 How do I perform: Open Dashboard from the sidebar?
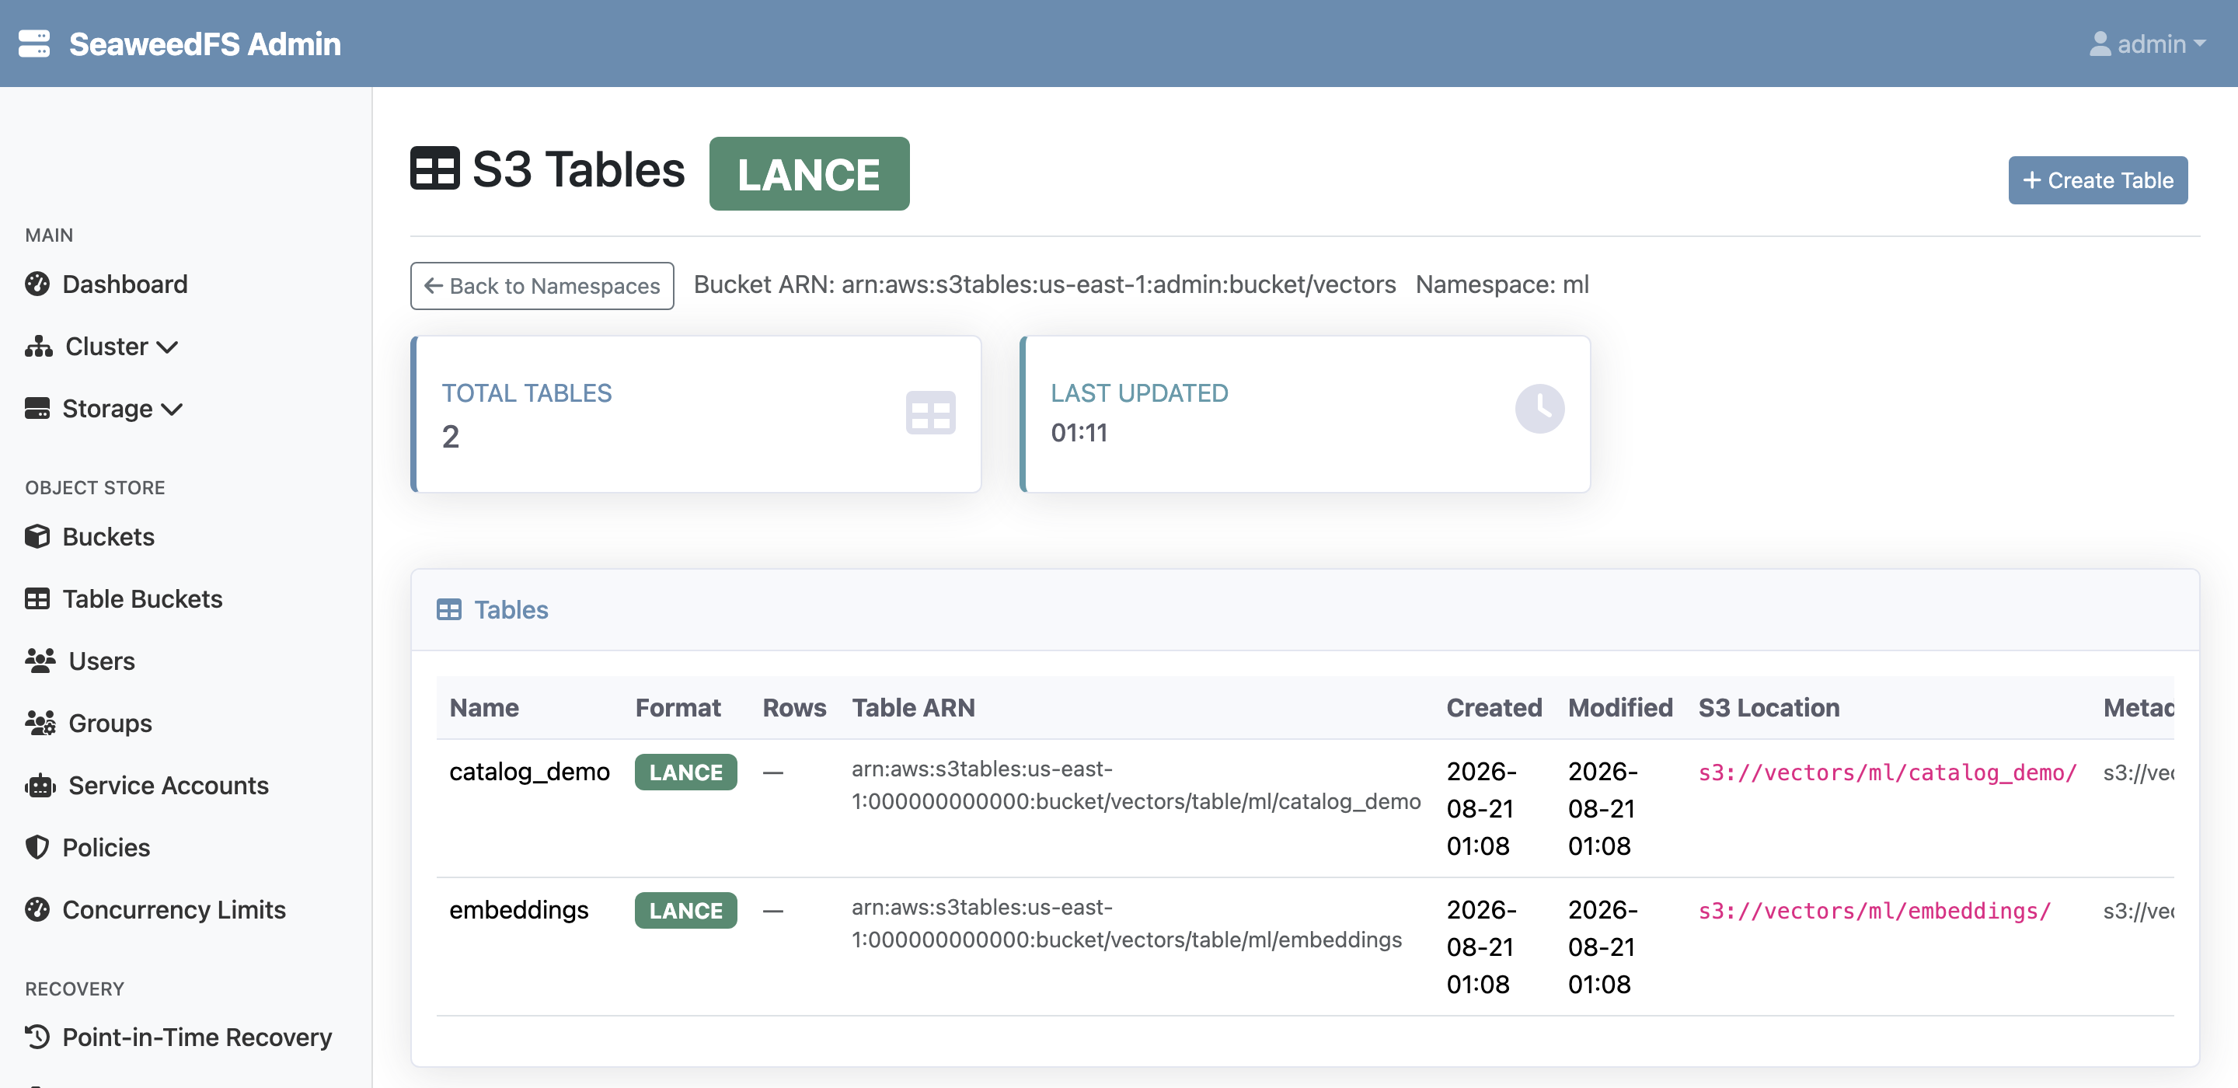point(124,284)
